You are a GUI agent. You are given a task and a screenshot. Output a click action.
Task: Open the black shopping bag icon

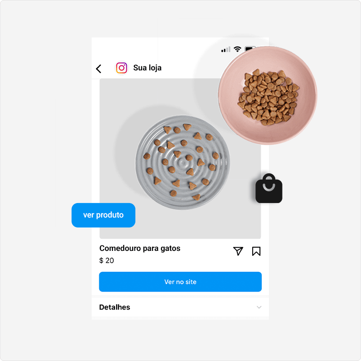coord(269,188)
